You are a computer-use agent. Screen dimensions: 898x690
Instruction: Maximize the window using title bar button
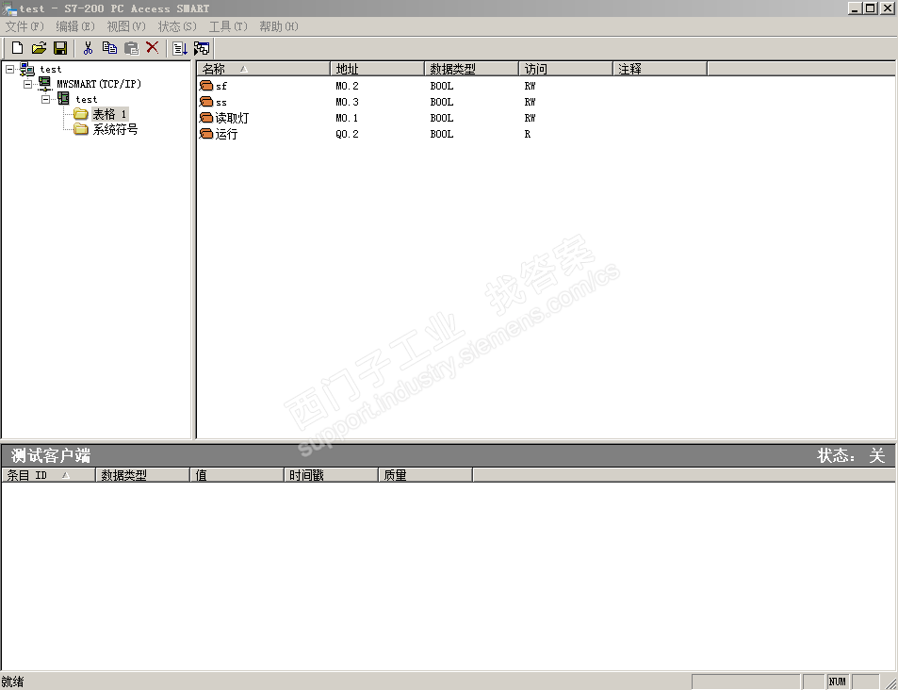point(870,8)
